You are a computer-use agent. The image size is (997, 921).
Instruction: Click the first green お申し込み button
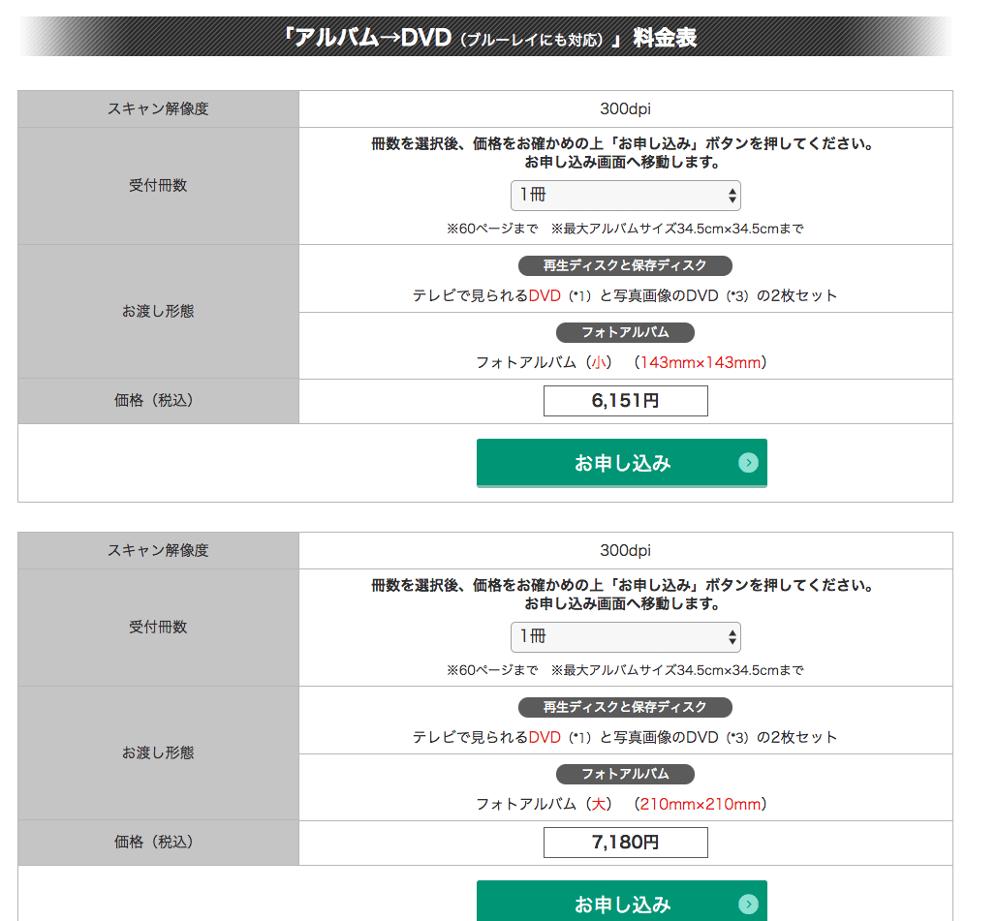[x=621, y=463]
